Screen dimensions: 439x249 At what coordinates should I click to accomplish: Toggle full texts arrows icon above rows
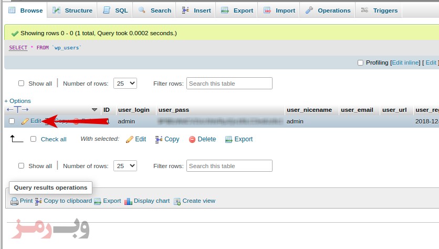point(18,109)
